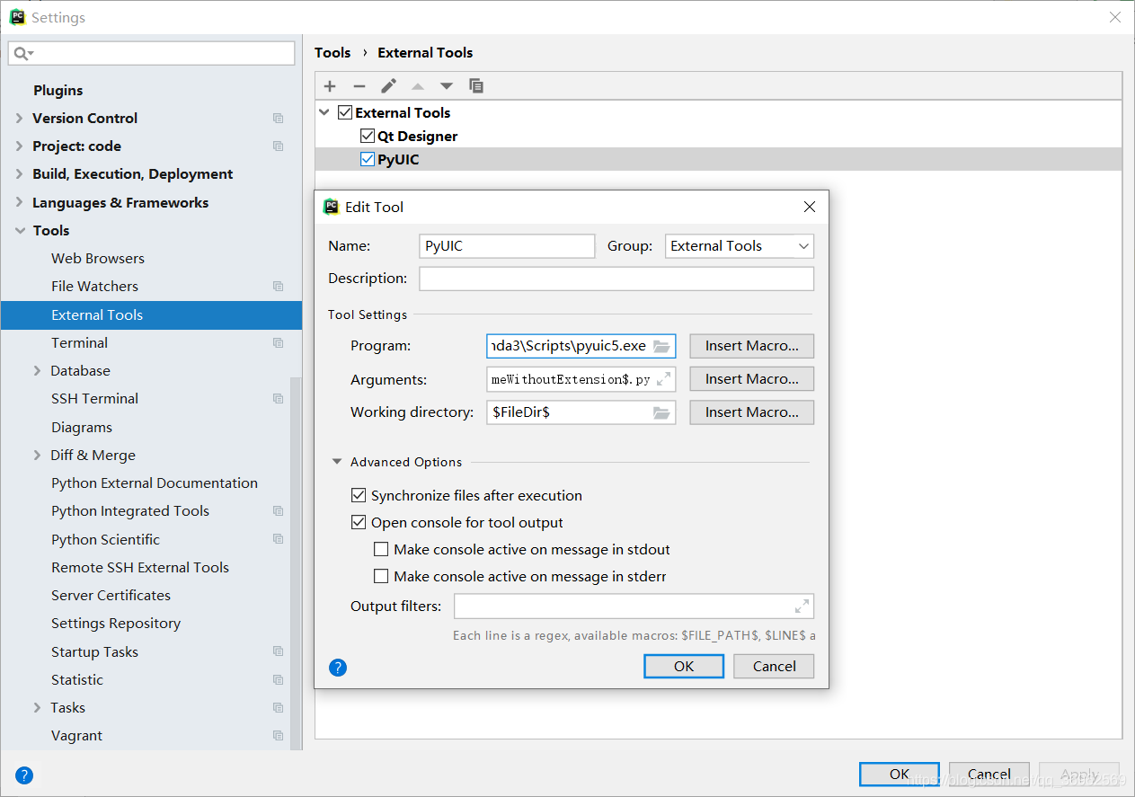Click project-level icon beside Startup Tasks

(x=279, y=651)
